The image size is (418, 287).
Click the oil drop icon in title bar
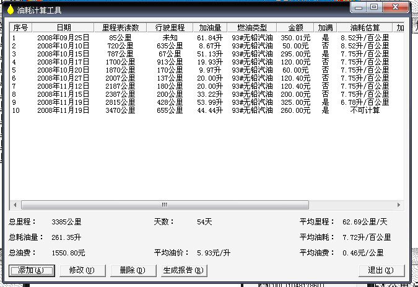[10, 9]
